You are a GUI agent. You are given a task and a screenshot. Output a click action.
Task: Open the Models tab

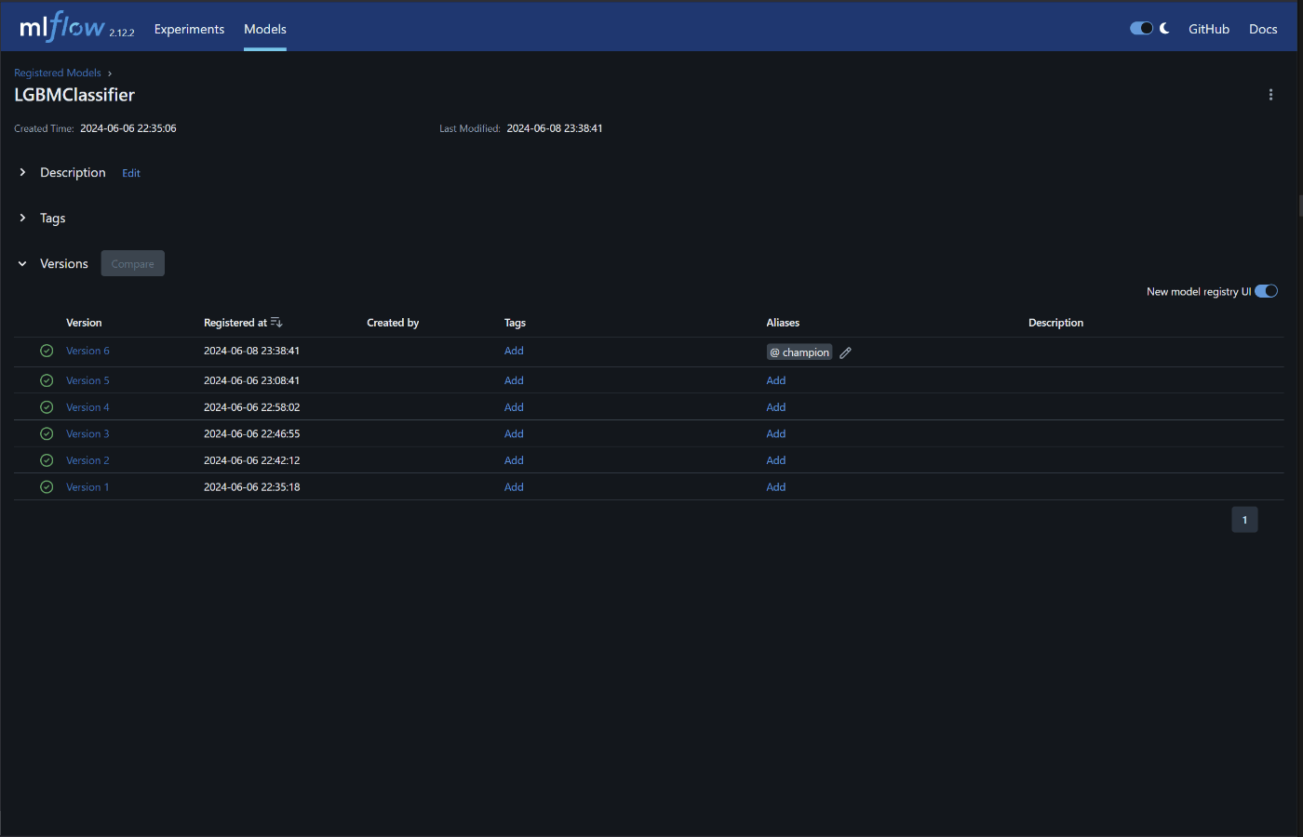coord(265,29)
